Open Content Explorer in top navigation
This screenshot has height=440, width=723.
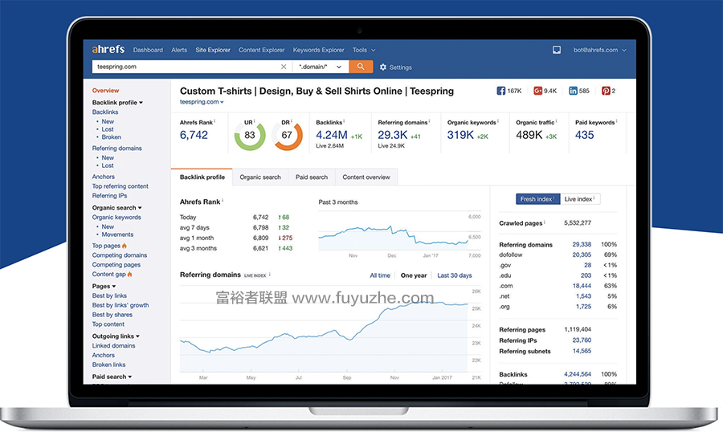click(261, 50)
